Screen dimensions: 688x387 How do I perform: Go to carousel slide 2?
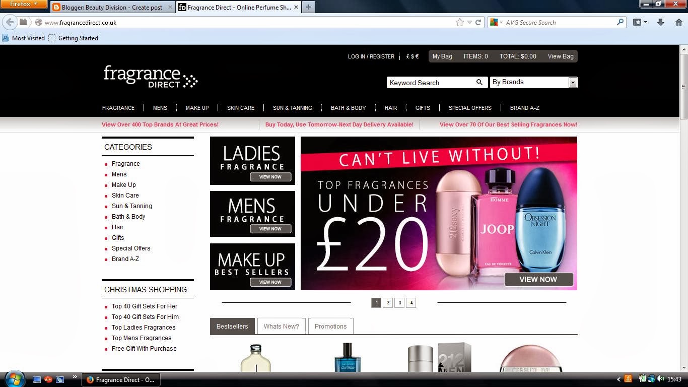point(388,303)
